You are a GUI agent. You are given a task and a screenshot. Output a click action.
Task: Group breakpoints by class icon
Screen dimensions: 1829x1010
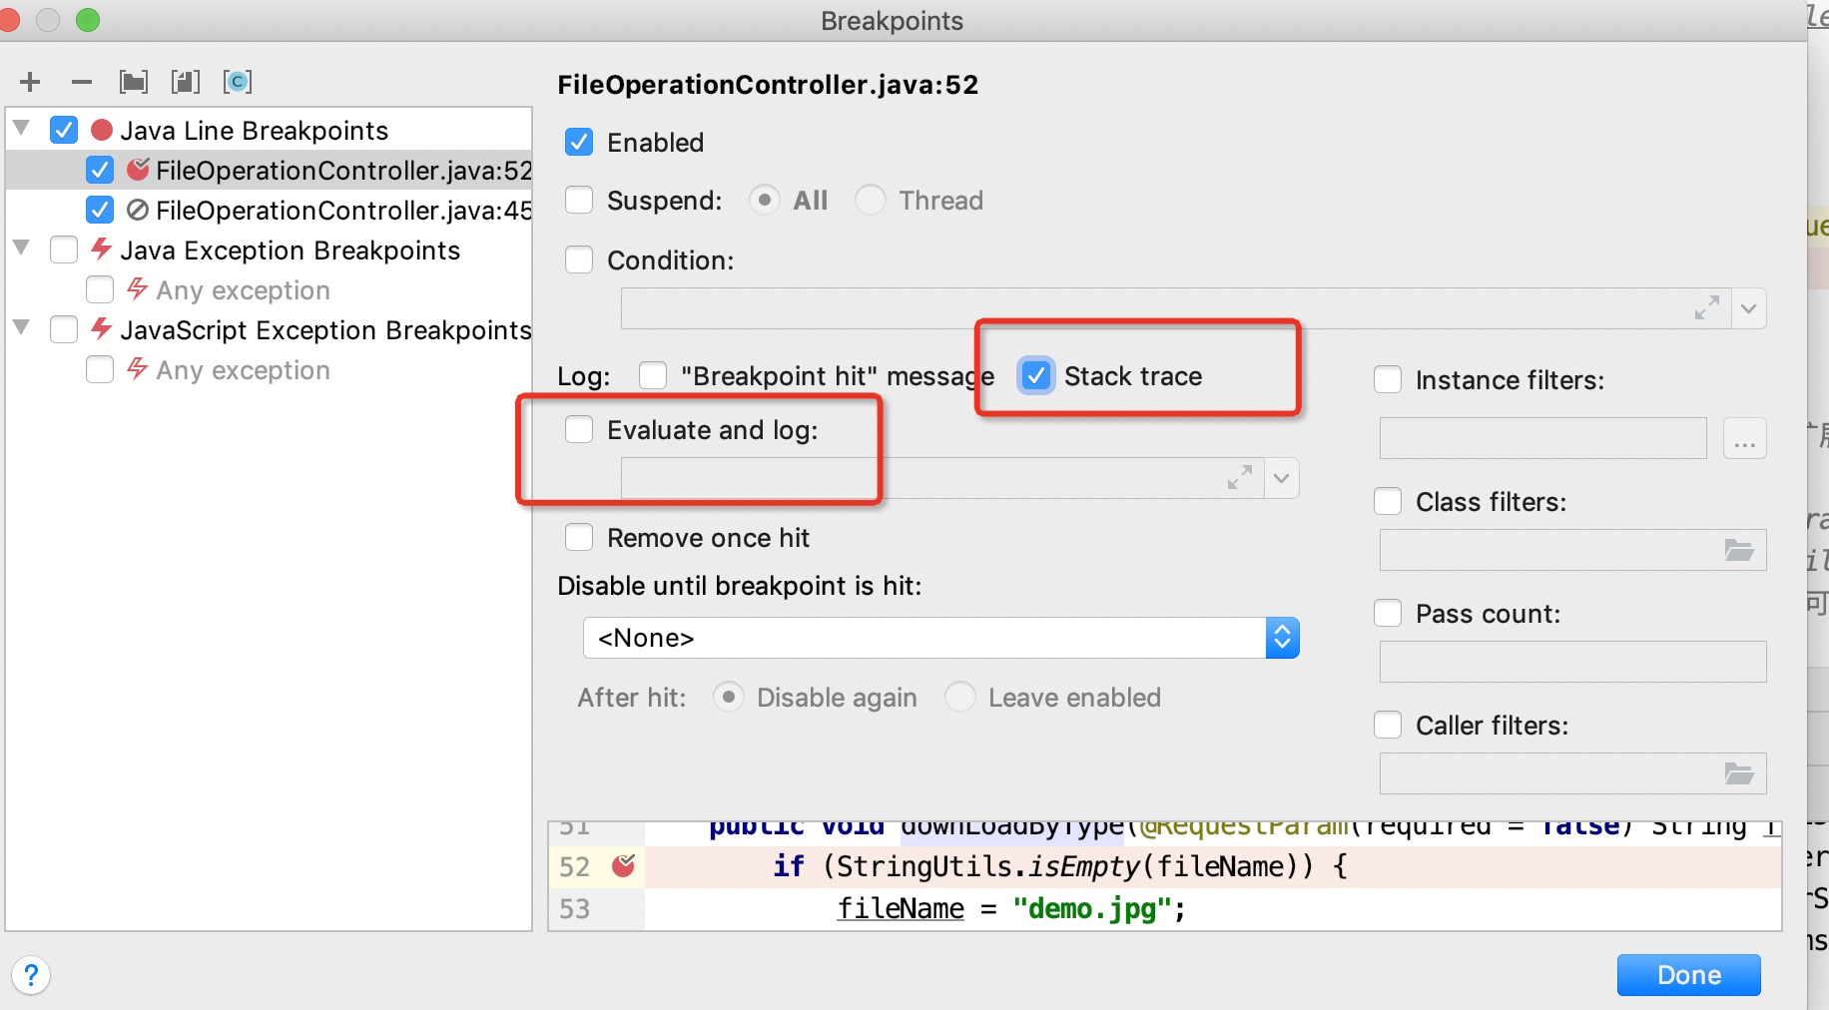point(238,82)
